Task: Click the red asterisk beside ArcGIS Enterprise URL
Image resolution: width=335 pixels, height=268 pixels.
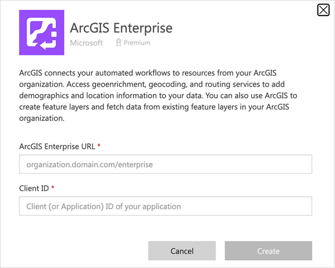Action: 99,146
